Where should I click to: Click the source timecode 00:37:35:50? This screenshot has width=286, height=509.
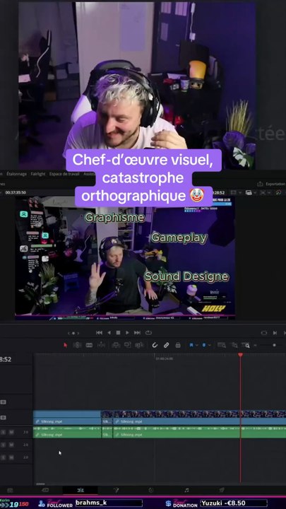16,192
